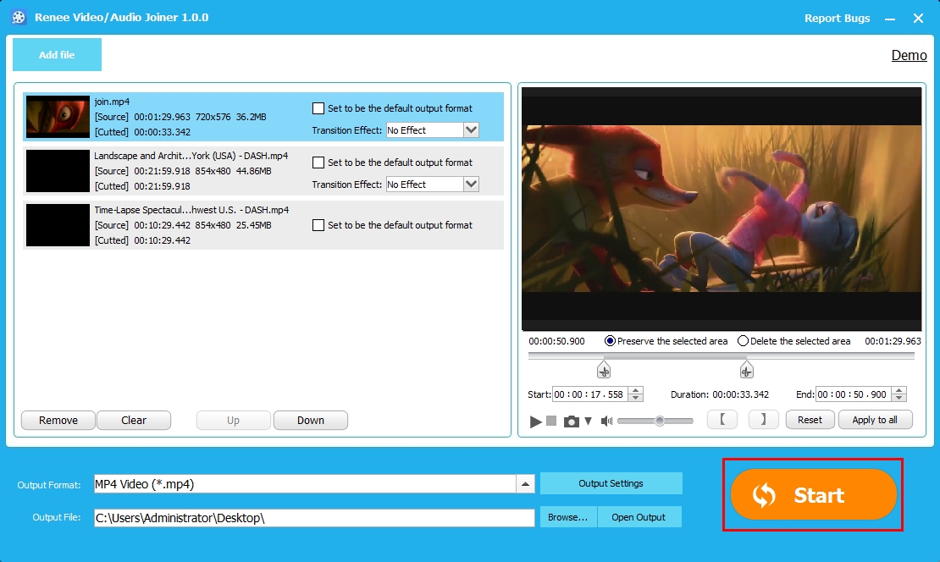Play the video preview

(x=535, y=421)
